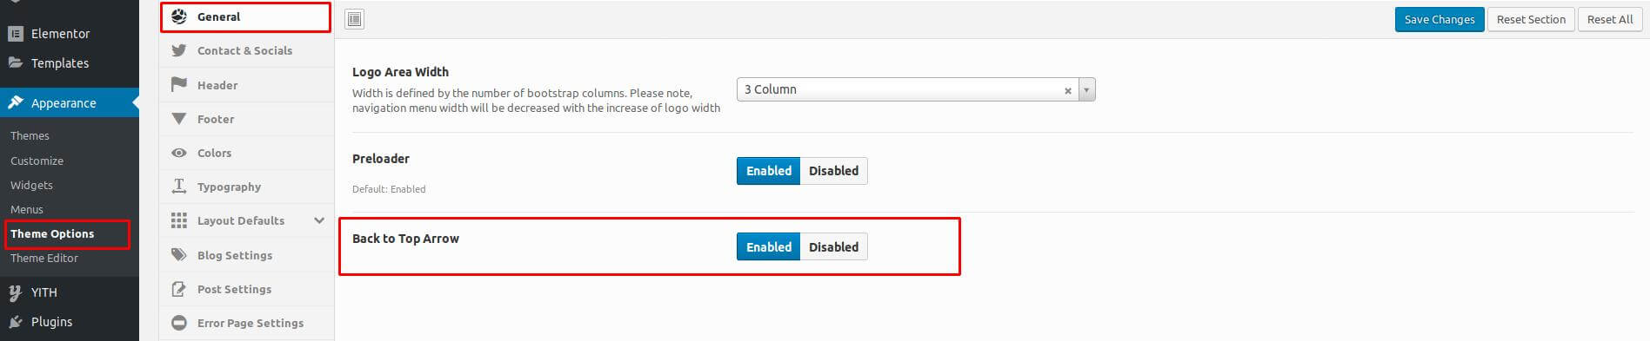Viewport: 1650px width, 341px height.
Task: Click the eye icon next to Colors
Action: click(x=179, y=153)
